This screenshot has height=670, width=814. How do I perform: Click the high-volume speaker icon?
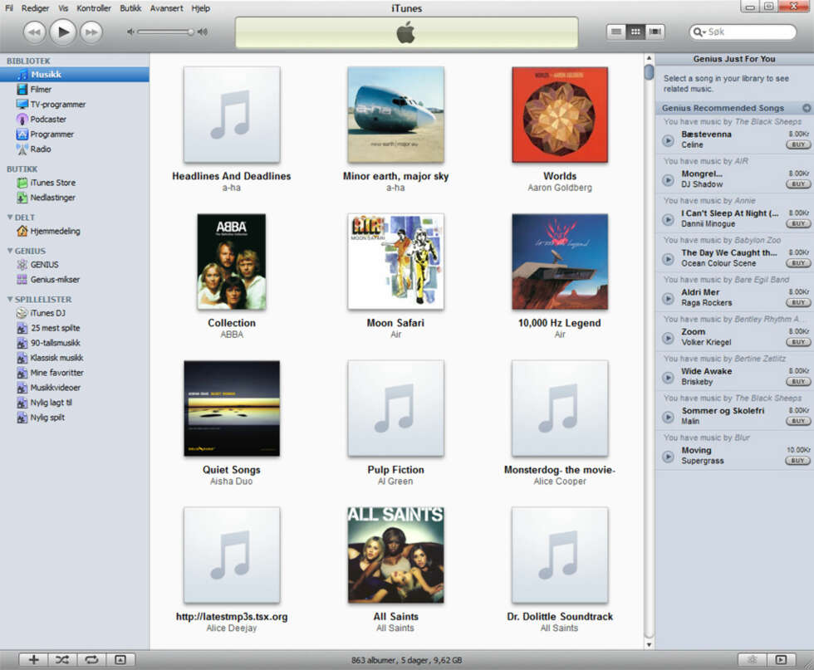pyautogui.click(x=203, y=32)
